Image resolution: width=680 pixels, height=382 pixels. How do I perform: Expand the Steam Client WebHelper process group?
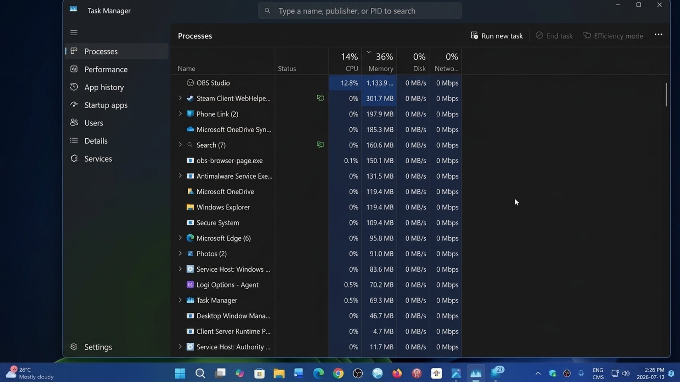coord(180,98)
